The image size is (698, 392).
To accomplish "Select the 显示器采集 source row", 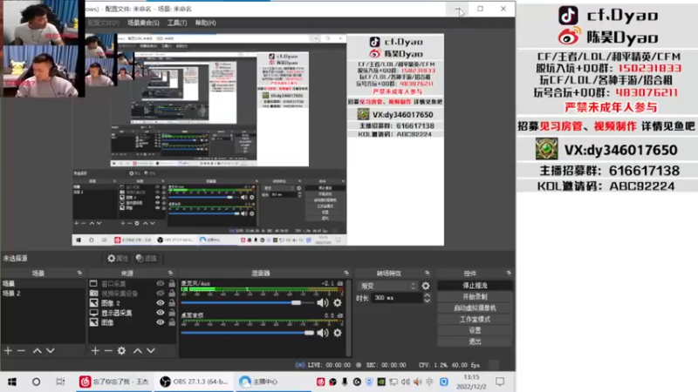I will pos(133,313).
